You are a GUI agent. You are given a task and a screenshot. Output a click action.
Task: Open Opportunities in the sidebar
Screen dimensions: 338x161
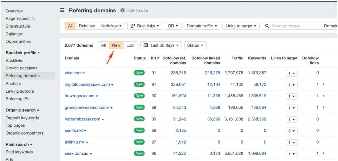18,41
